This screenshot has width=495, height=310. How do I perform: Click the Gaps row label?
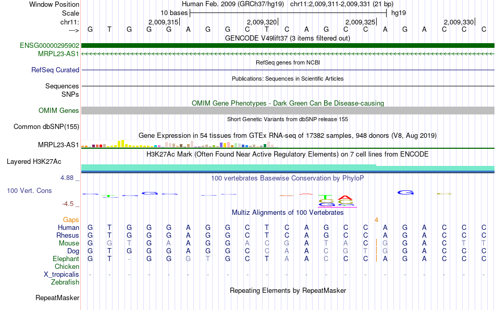tap(71, 220)
